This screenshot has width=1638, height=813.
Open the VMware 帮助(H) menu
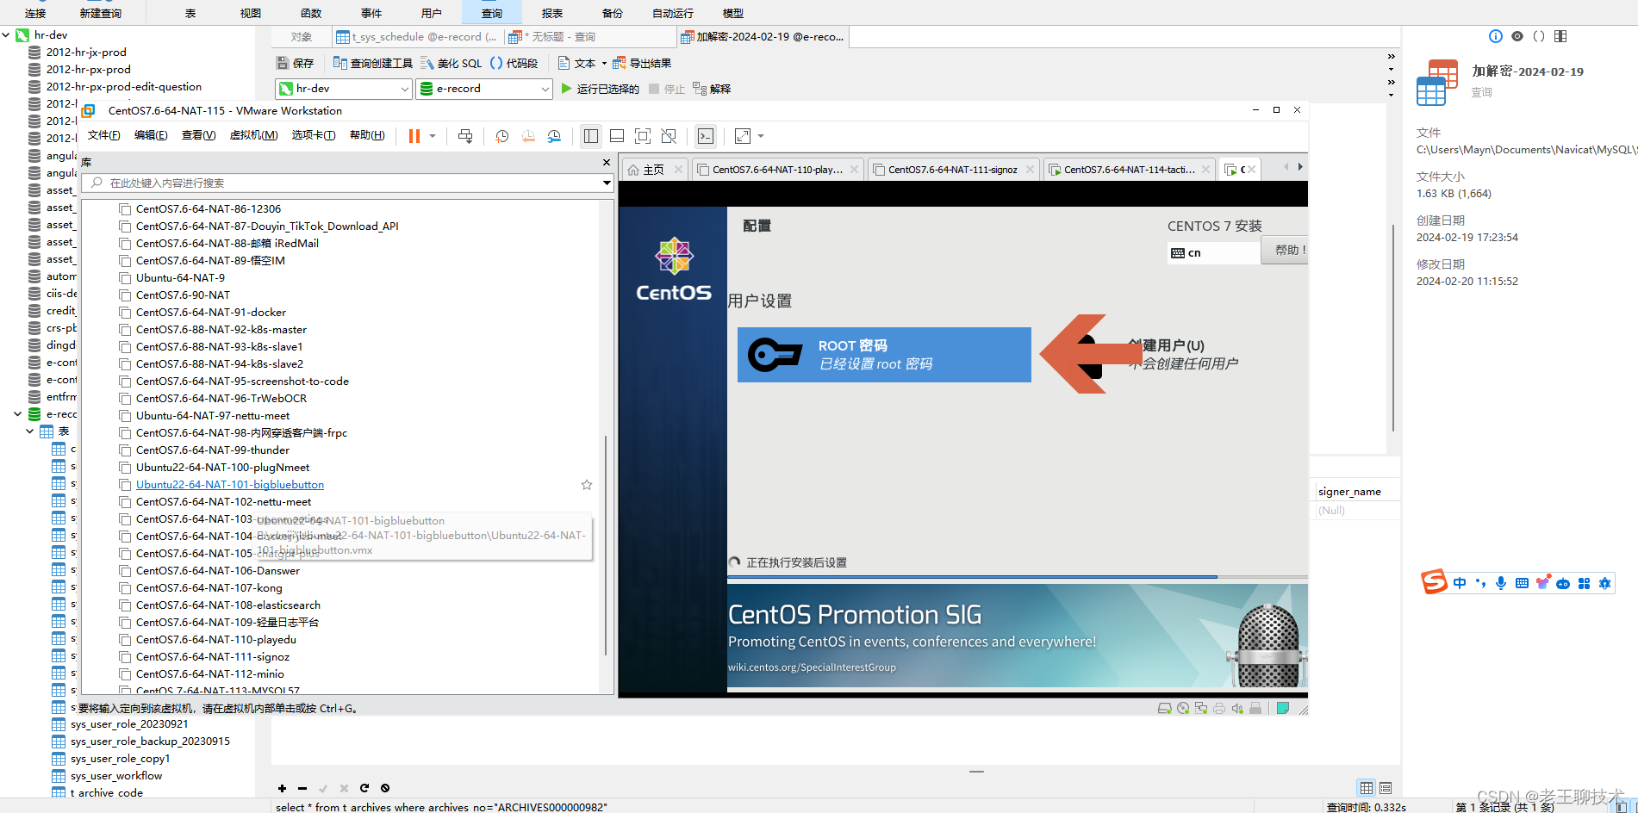click(367, 135)
